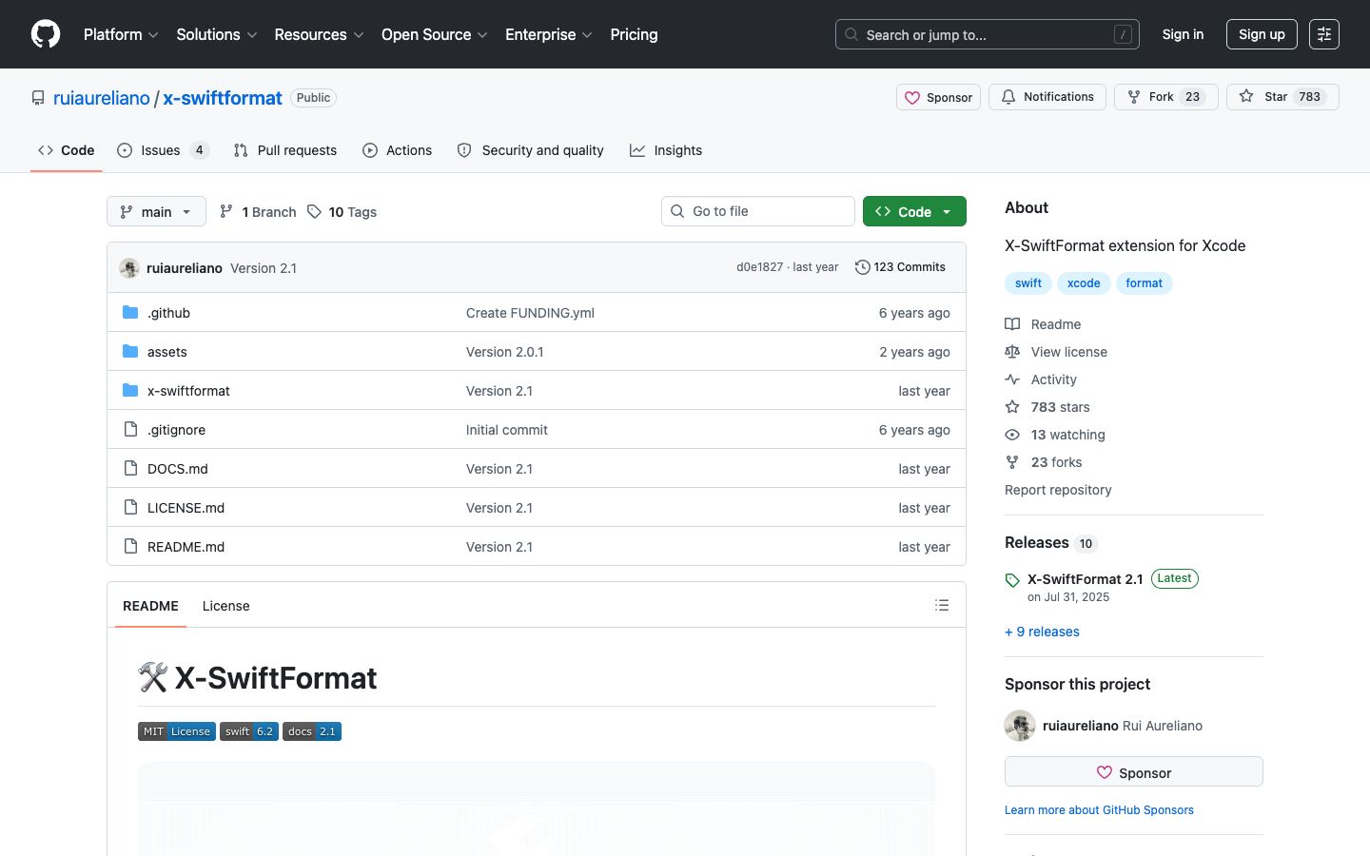This screenshot has width=1370, height=856.
Task: Open the Version 2.1 latest commit message
Action: pyautogui.click(x=264, y=268)
